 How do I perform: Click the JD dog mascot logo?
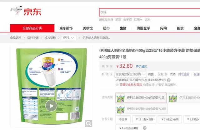click(x=16, y=10)
